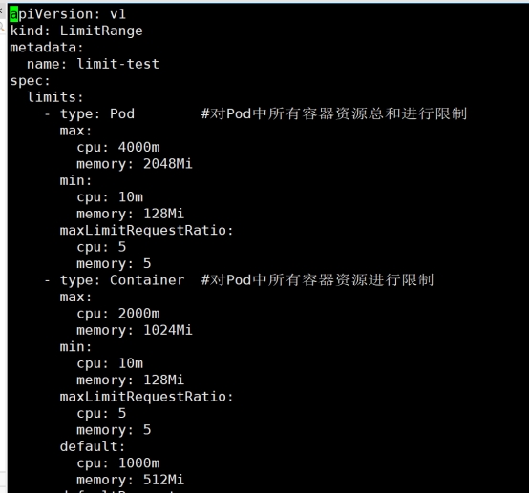Viewport: 529px width, 493px height.
Task: Select the name: limit-test line
Action: coord(93,64)
